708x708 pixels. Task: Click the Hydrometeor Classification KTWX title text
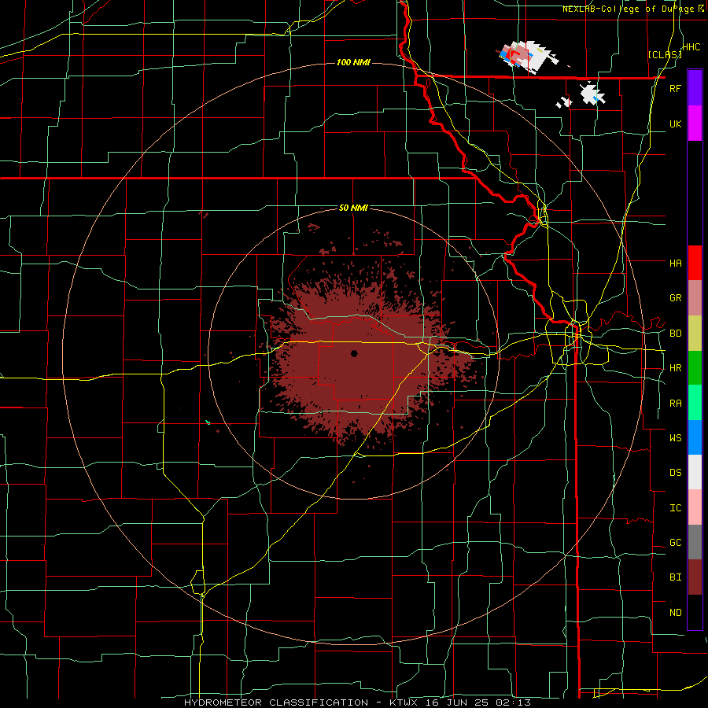[x=358, y=702]
